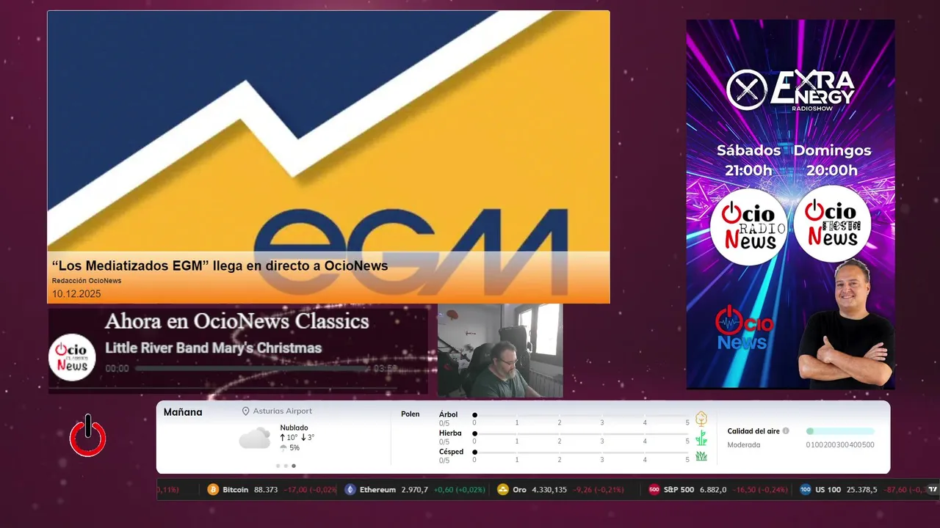Click the Oro price 4.330,135
The image size is (940, 528).
(549, 490)
